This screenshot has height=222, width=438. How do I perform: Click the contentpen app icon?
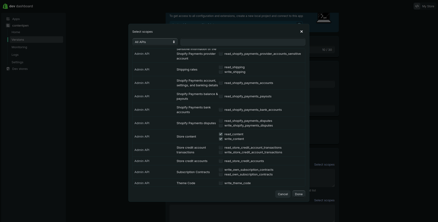point(8,25)
